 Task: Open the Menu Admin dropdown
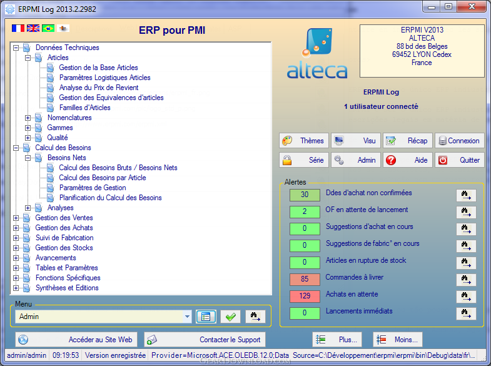pos(187,317)
